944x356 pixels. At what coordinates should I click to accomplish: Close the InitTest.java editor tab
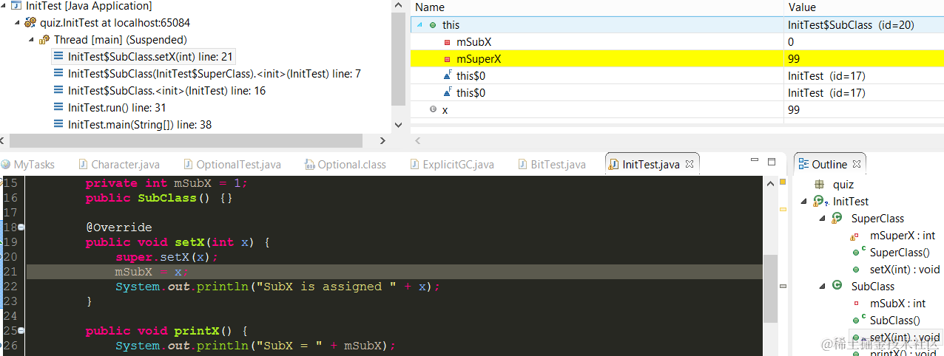pos(689,165)
